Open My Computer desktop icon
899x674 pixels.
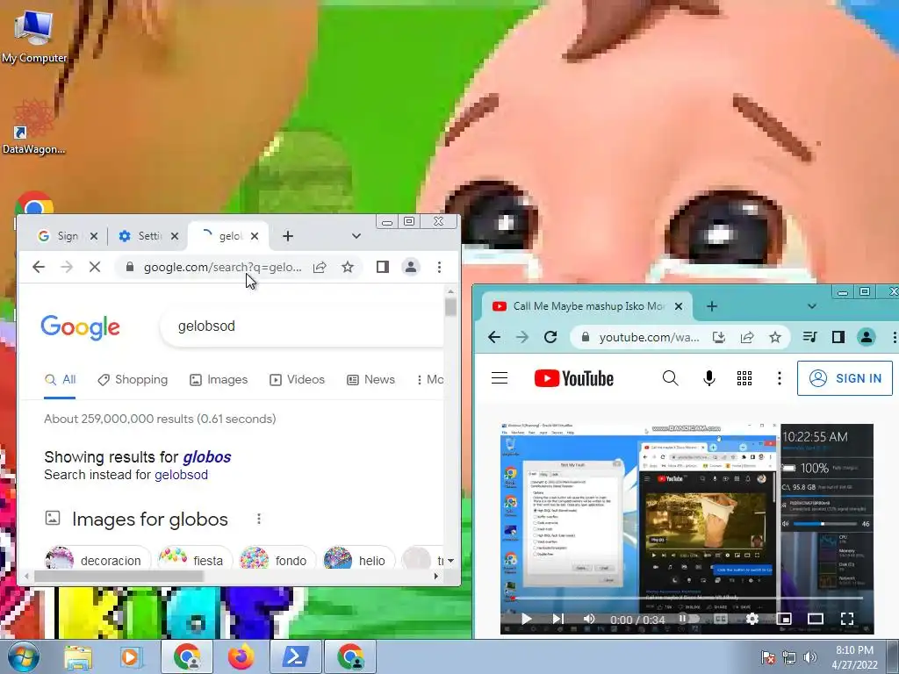34,35
